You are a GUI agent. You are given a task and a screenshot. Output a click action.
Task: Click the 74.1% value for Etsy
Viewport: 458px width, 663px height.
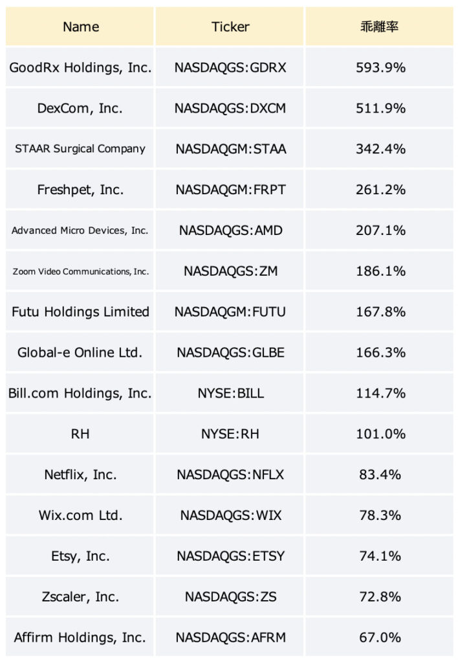click(380, 556)
